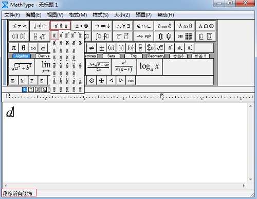Open the labeled arrow templates palette

pos(144,36)
